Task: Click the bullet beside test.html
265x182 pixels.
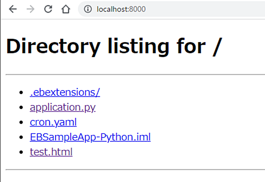Action: tap(21, 152)
